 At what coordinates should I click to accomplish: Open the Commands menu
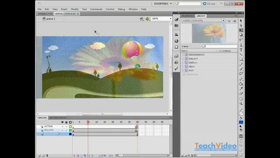96,9
